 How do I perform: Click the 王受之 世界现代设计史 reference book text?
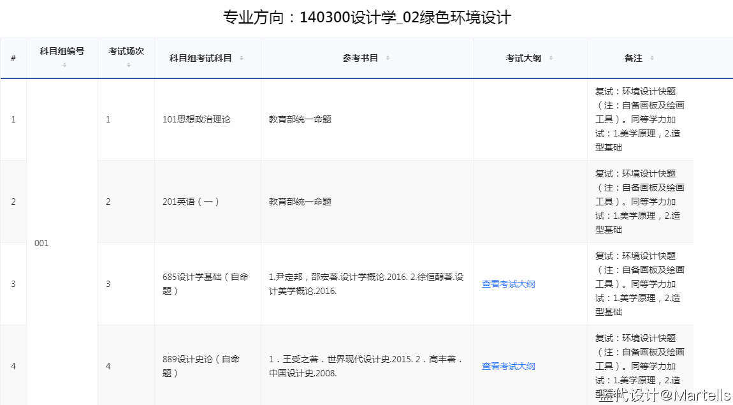click(366, 366)
